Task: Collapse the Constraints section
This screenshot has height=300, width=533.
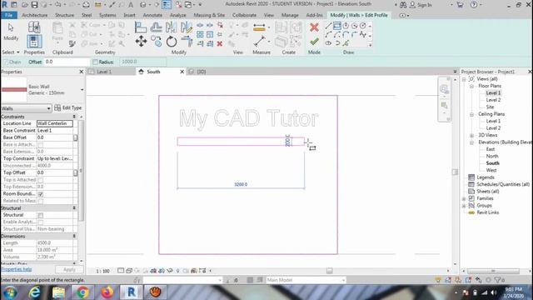Action: click(x=74, y=117)
